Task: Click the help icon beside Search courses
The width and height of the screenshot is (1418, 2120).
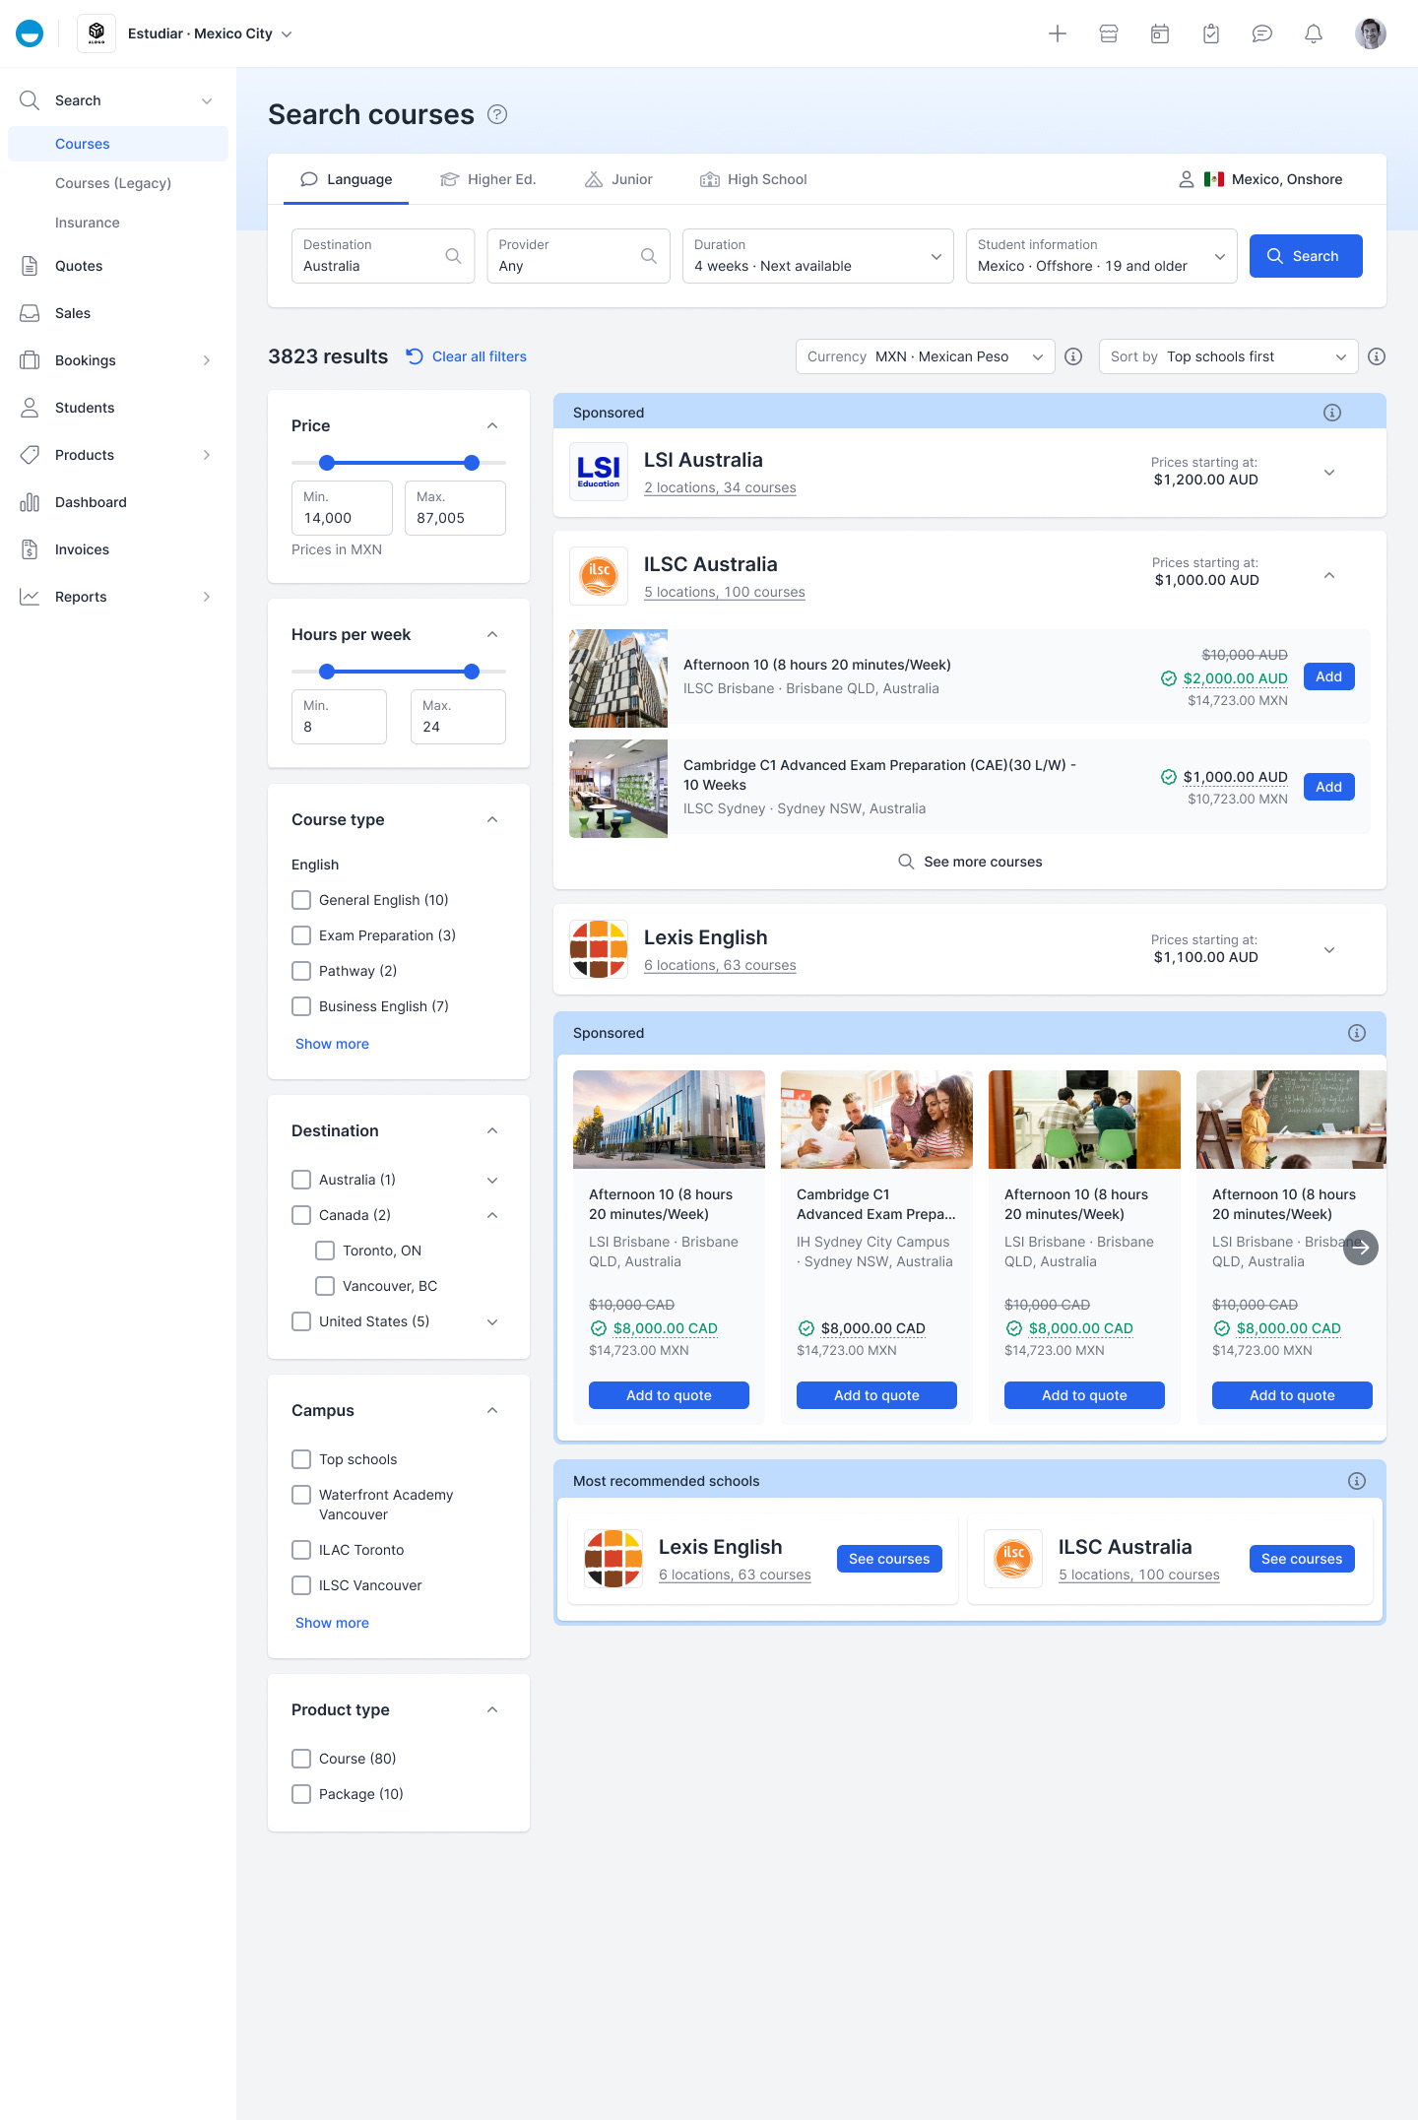Action: pyautogui.click(x=498, y=114)
